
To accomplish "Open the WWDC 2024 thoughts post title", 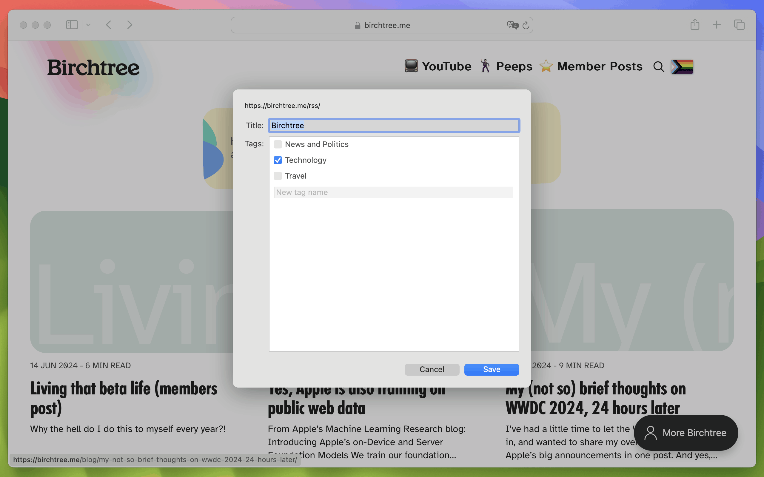I will click(595, 398).
